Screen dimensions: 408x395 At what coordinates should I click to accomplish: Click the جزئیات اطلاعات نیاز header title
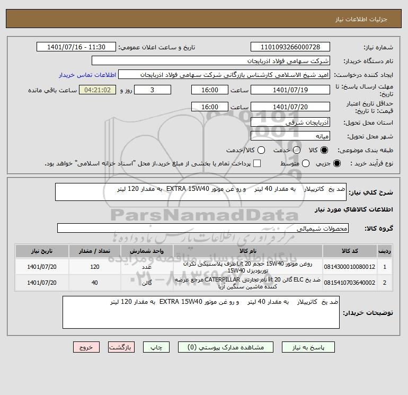[361, 19]
